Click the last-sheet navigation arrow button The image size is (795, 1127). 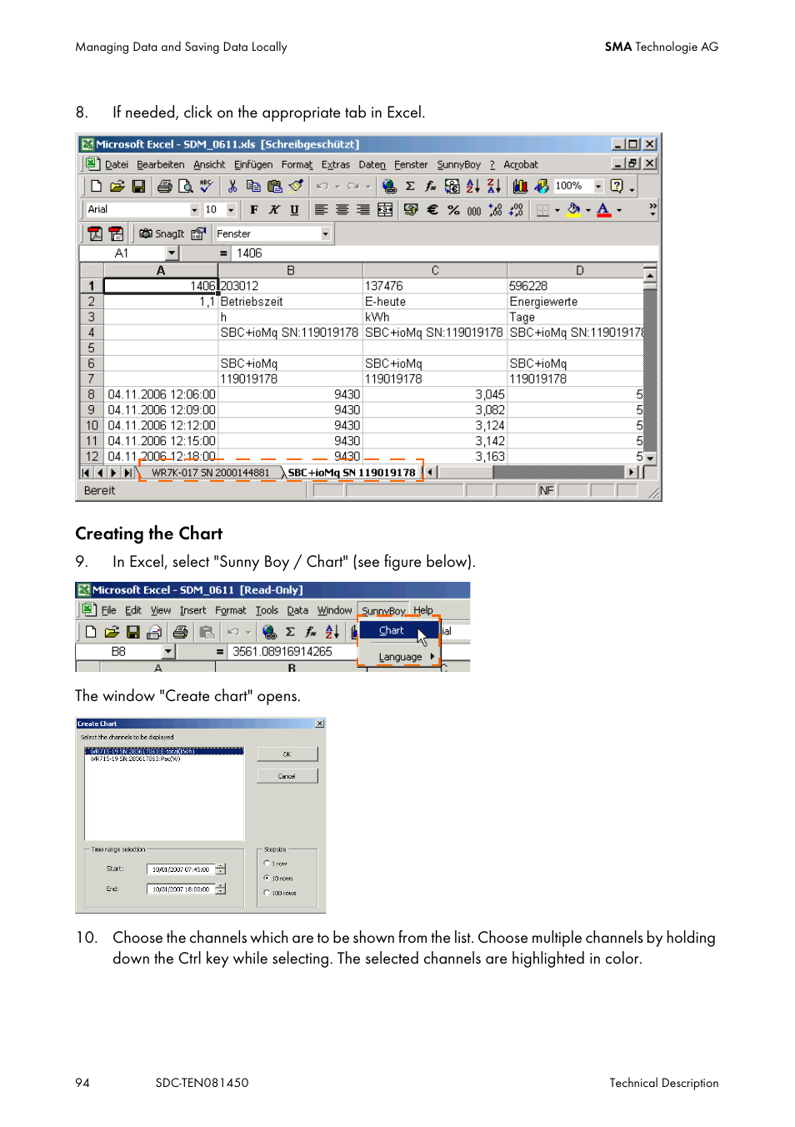[x=127, y=473]
